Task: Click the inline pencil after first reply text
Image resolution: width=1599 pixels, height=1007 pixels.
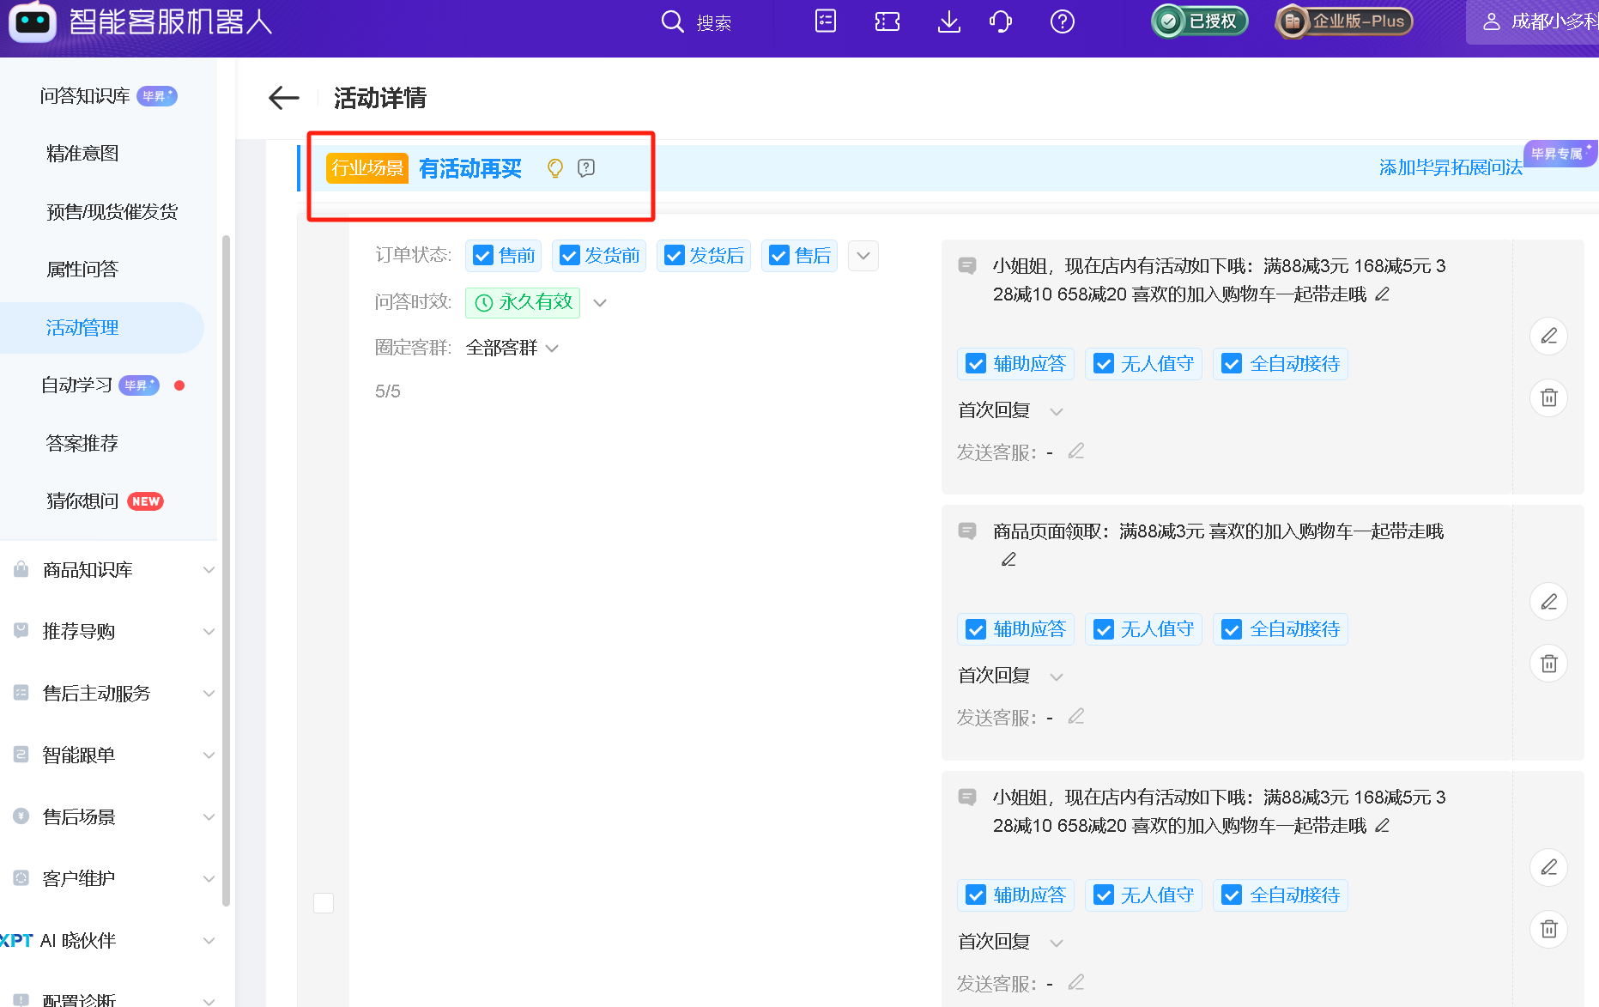Action: [x=1382, y=294]
